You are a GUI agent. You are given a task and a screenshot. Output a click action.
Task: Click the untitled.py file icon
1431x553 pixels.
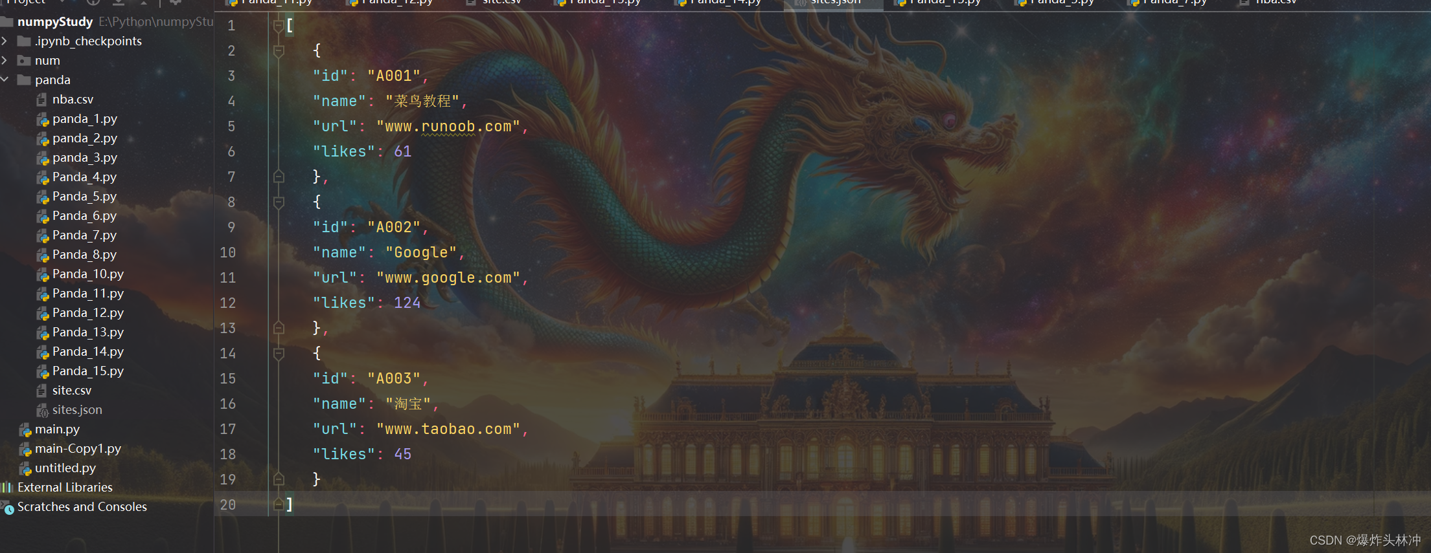pos(25,468)
